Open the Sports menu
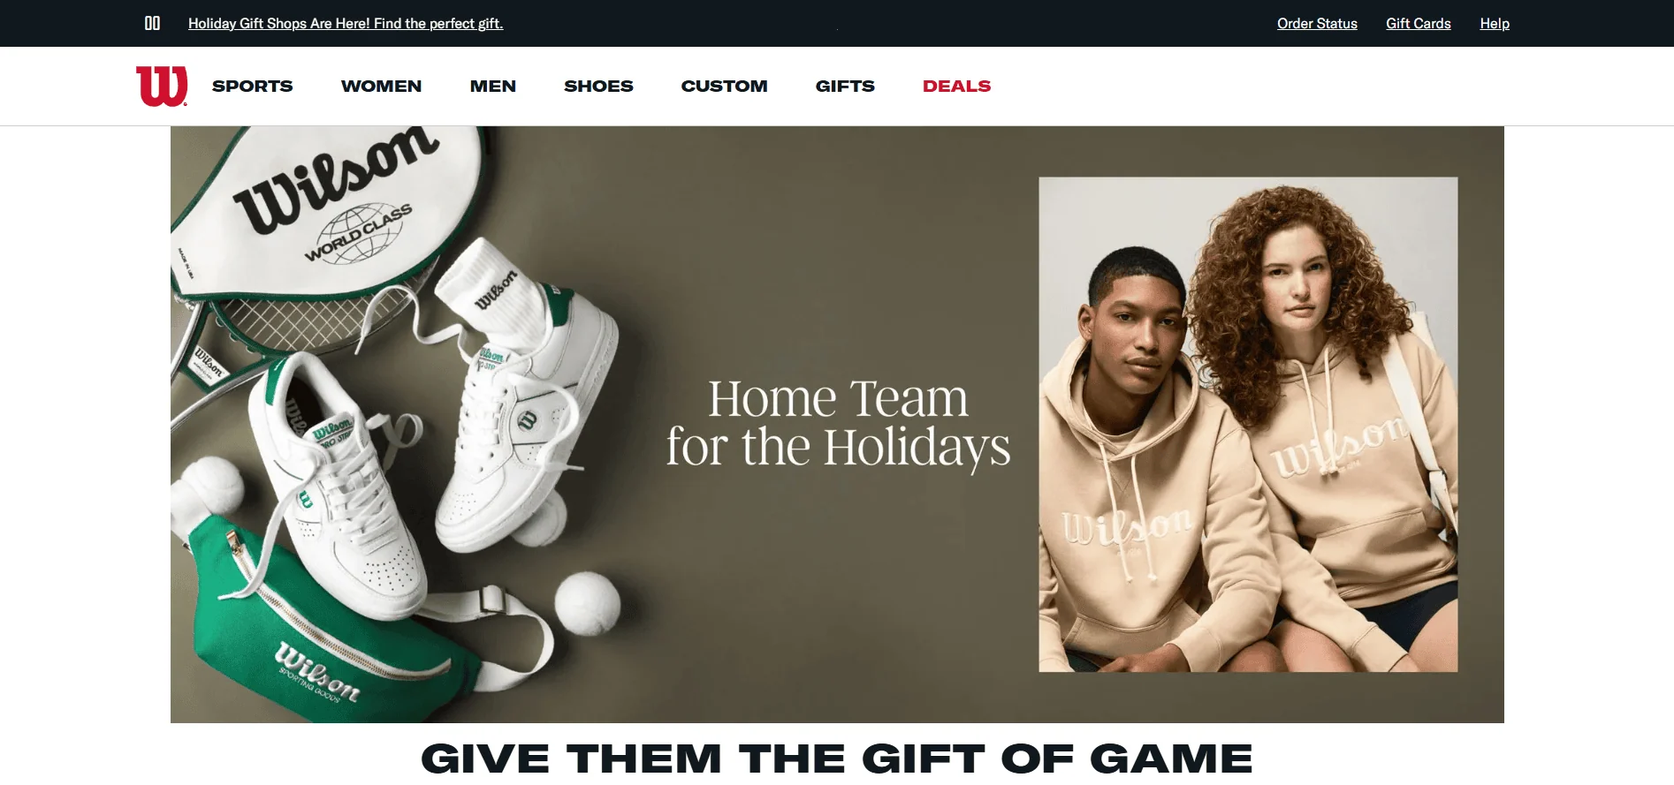Image resolution: width=1674 pixels, height=785 pixels. pyautogui.click(x=252, y=86)
